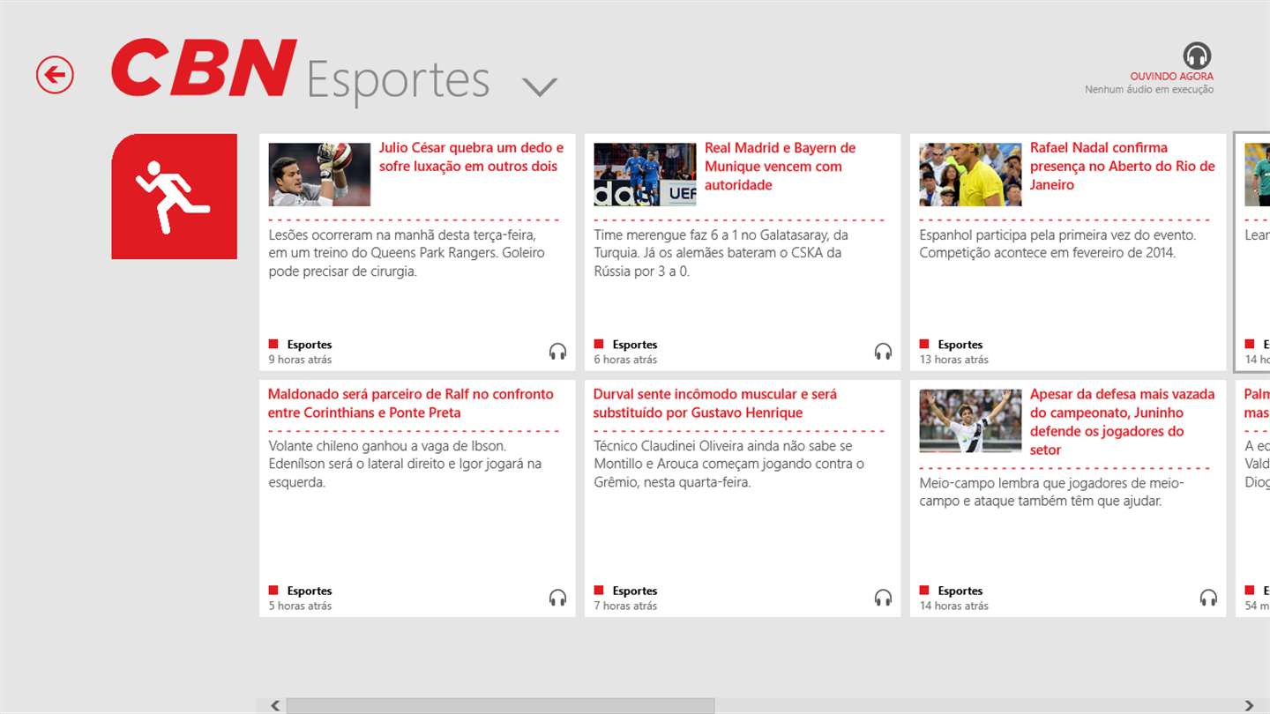Click summary 'Volante chileno ganhou a vaga'
This screenshot has height=714, width=1270.
406,464
